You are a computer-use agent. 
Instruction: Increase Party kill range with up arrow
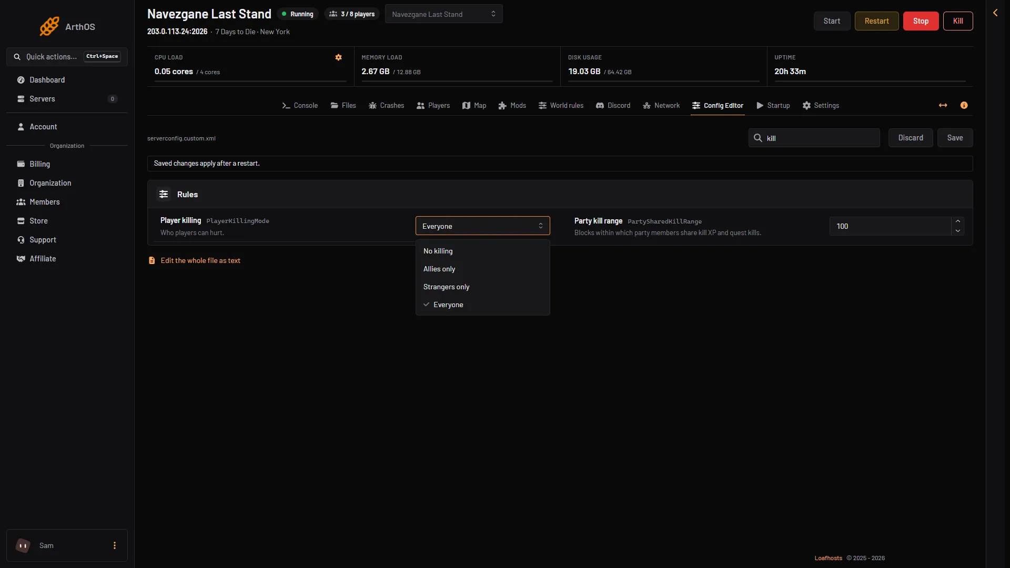(x=957, y=221)
